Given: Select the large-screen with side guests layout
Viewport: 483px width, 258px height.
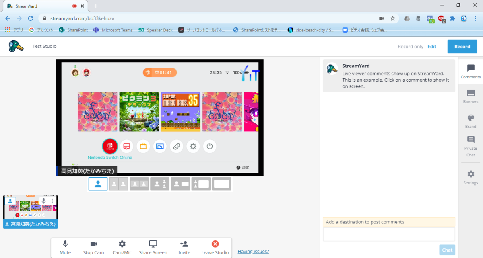Looking at the screenshot, I should click(x=201, y=184).
